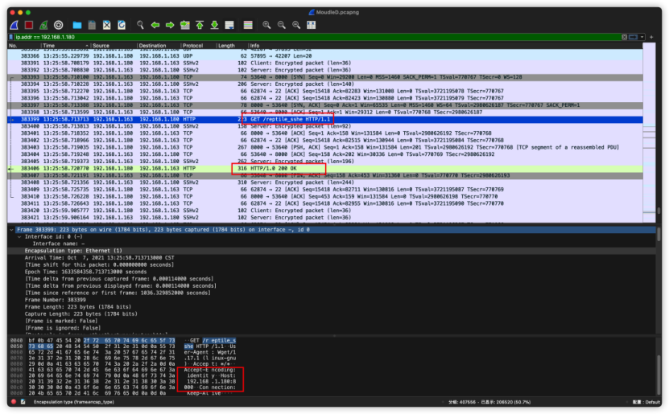Open the display filter history dropdown
669x414 pixels.
642,37
